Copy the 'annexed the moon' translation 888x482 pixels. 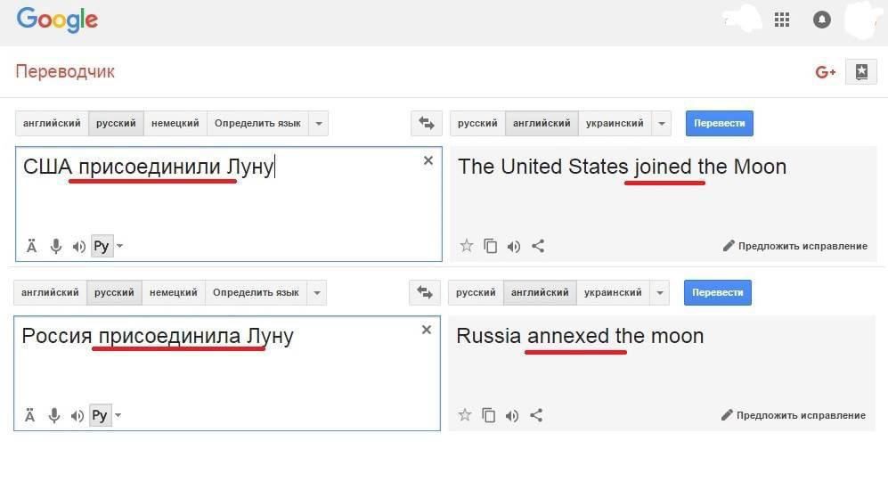pyautogui.click(x=489, y=415)
